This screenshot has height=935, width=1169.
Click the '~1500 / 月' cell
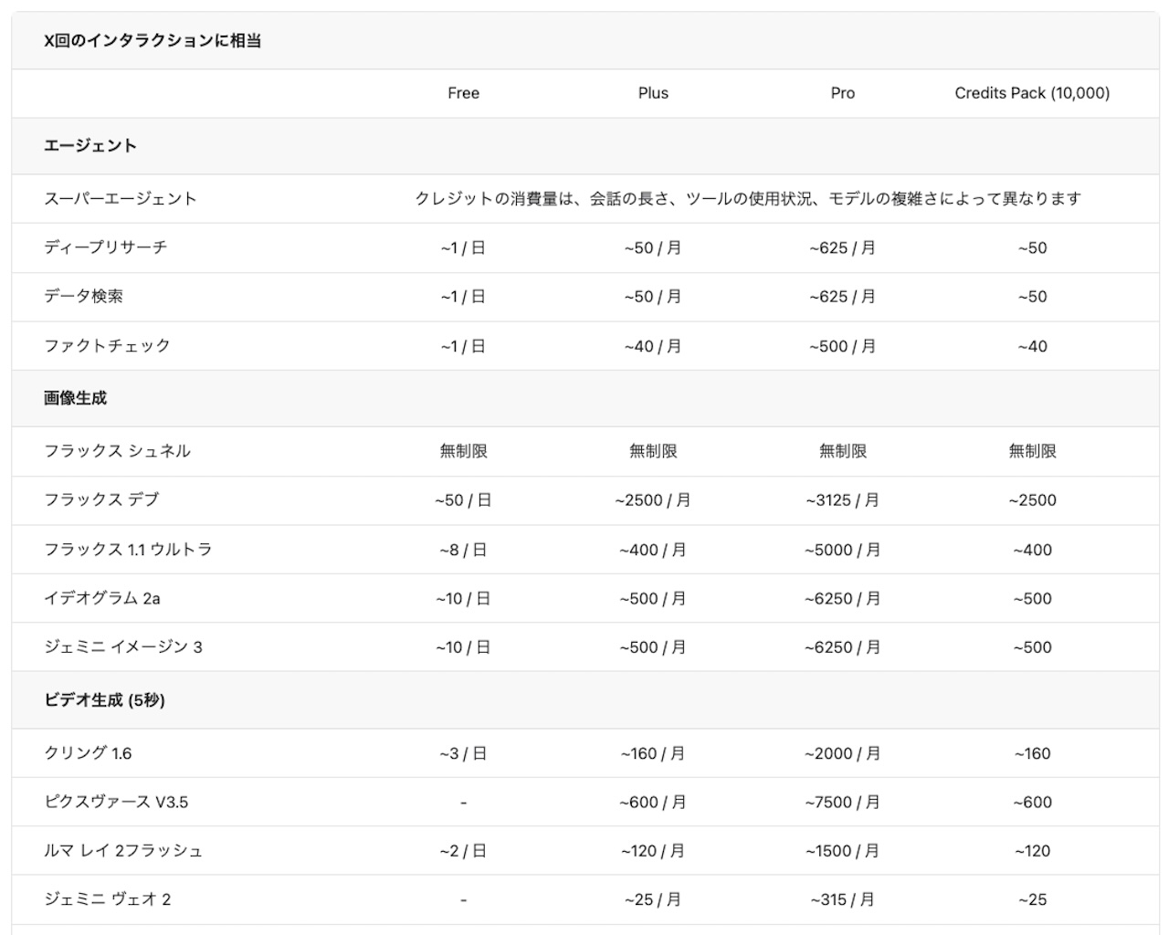[843, 851]
